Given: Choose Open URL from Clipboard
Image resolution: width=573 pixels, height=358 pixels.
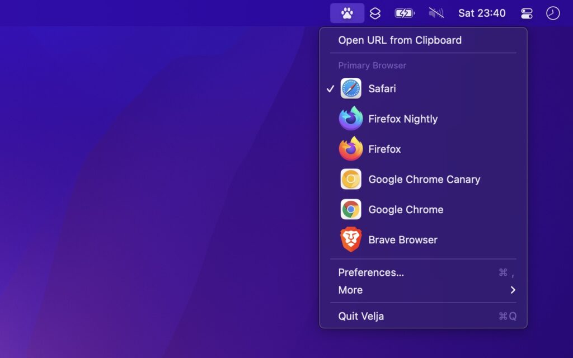Looking at the screenshot, I should [x=423, y=40].
